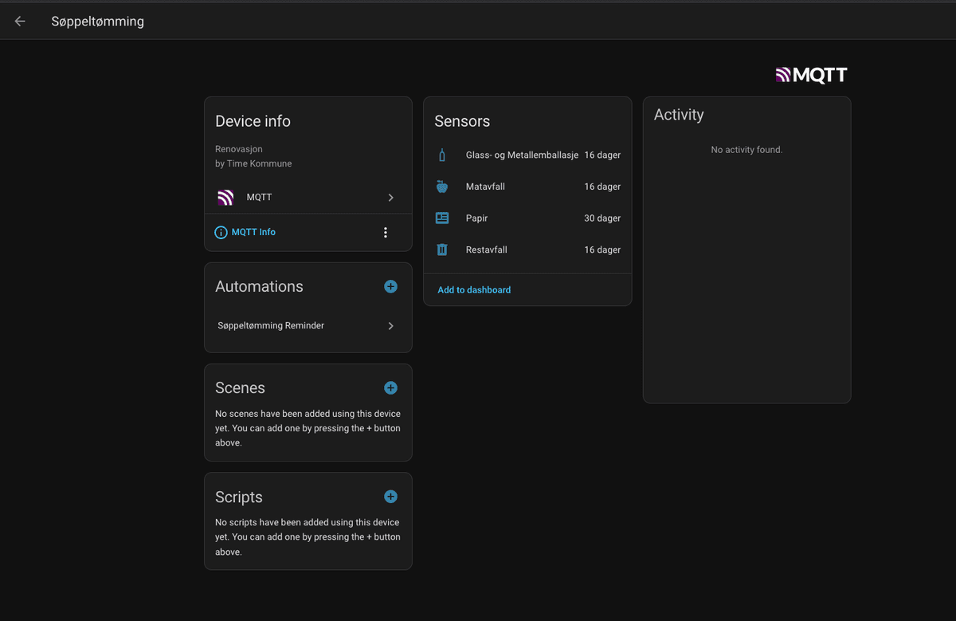This screenshot has height=621, width=956.
Task: Select the Restavfall sensor row
Action: [x=527, y=250]
